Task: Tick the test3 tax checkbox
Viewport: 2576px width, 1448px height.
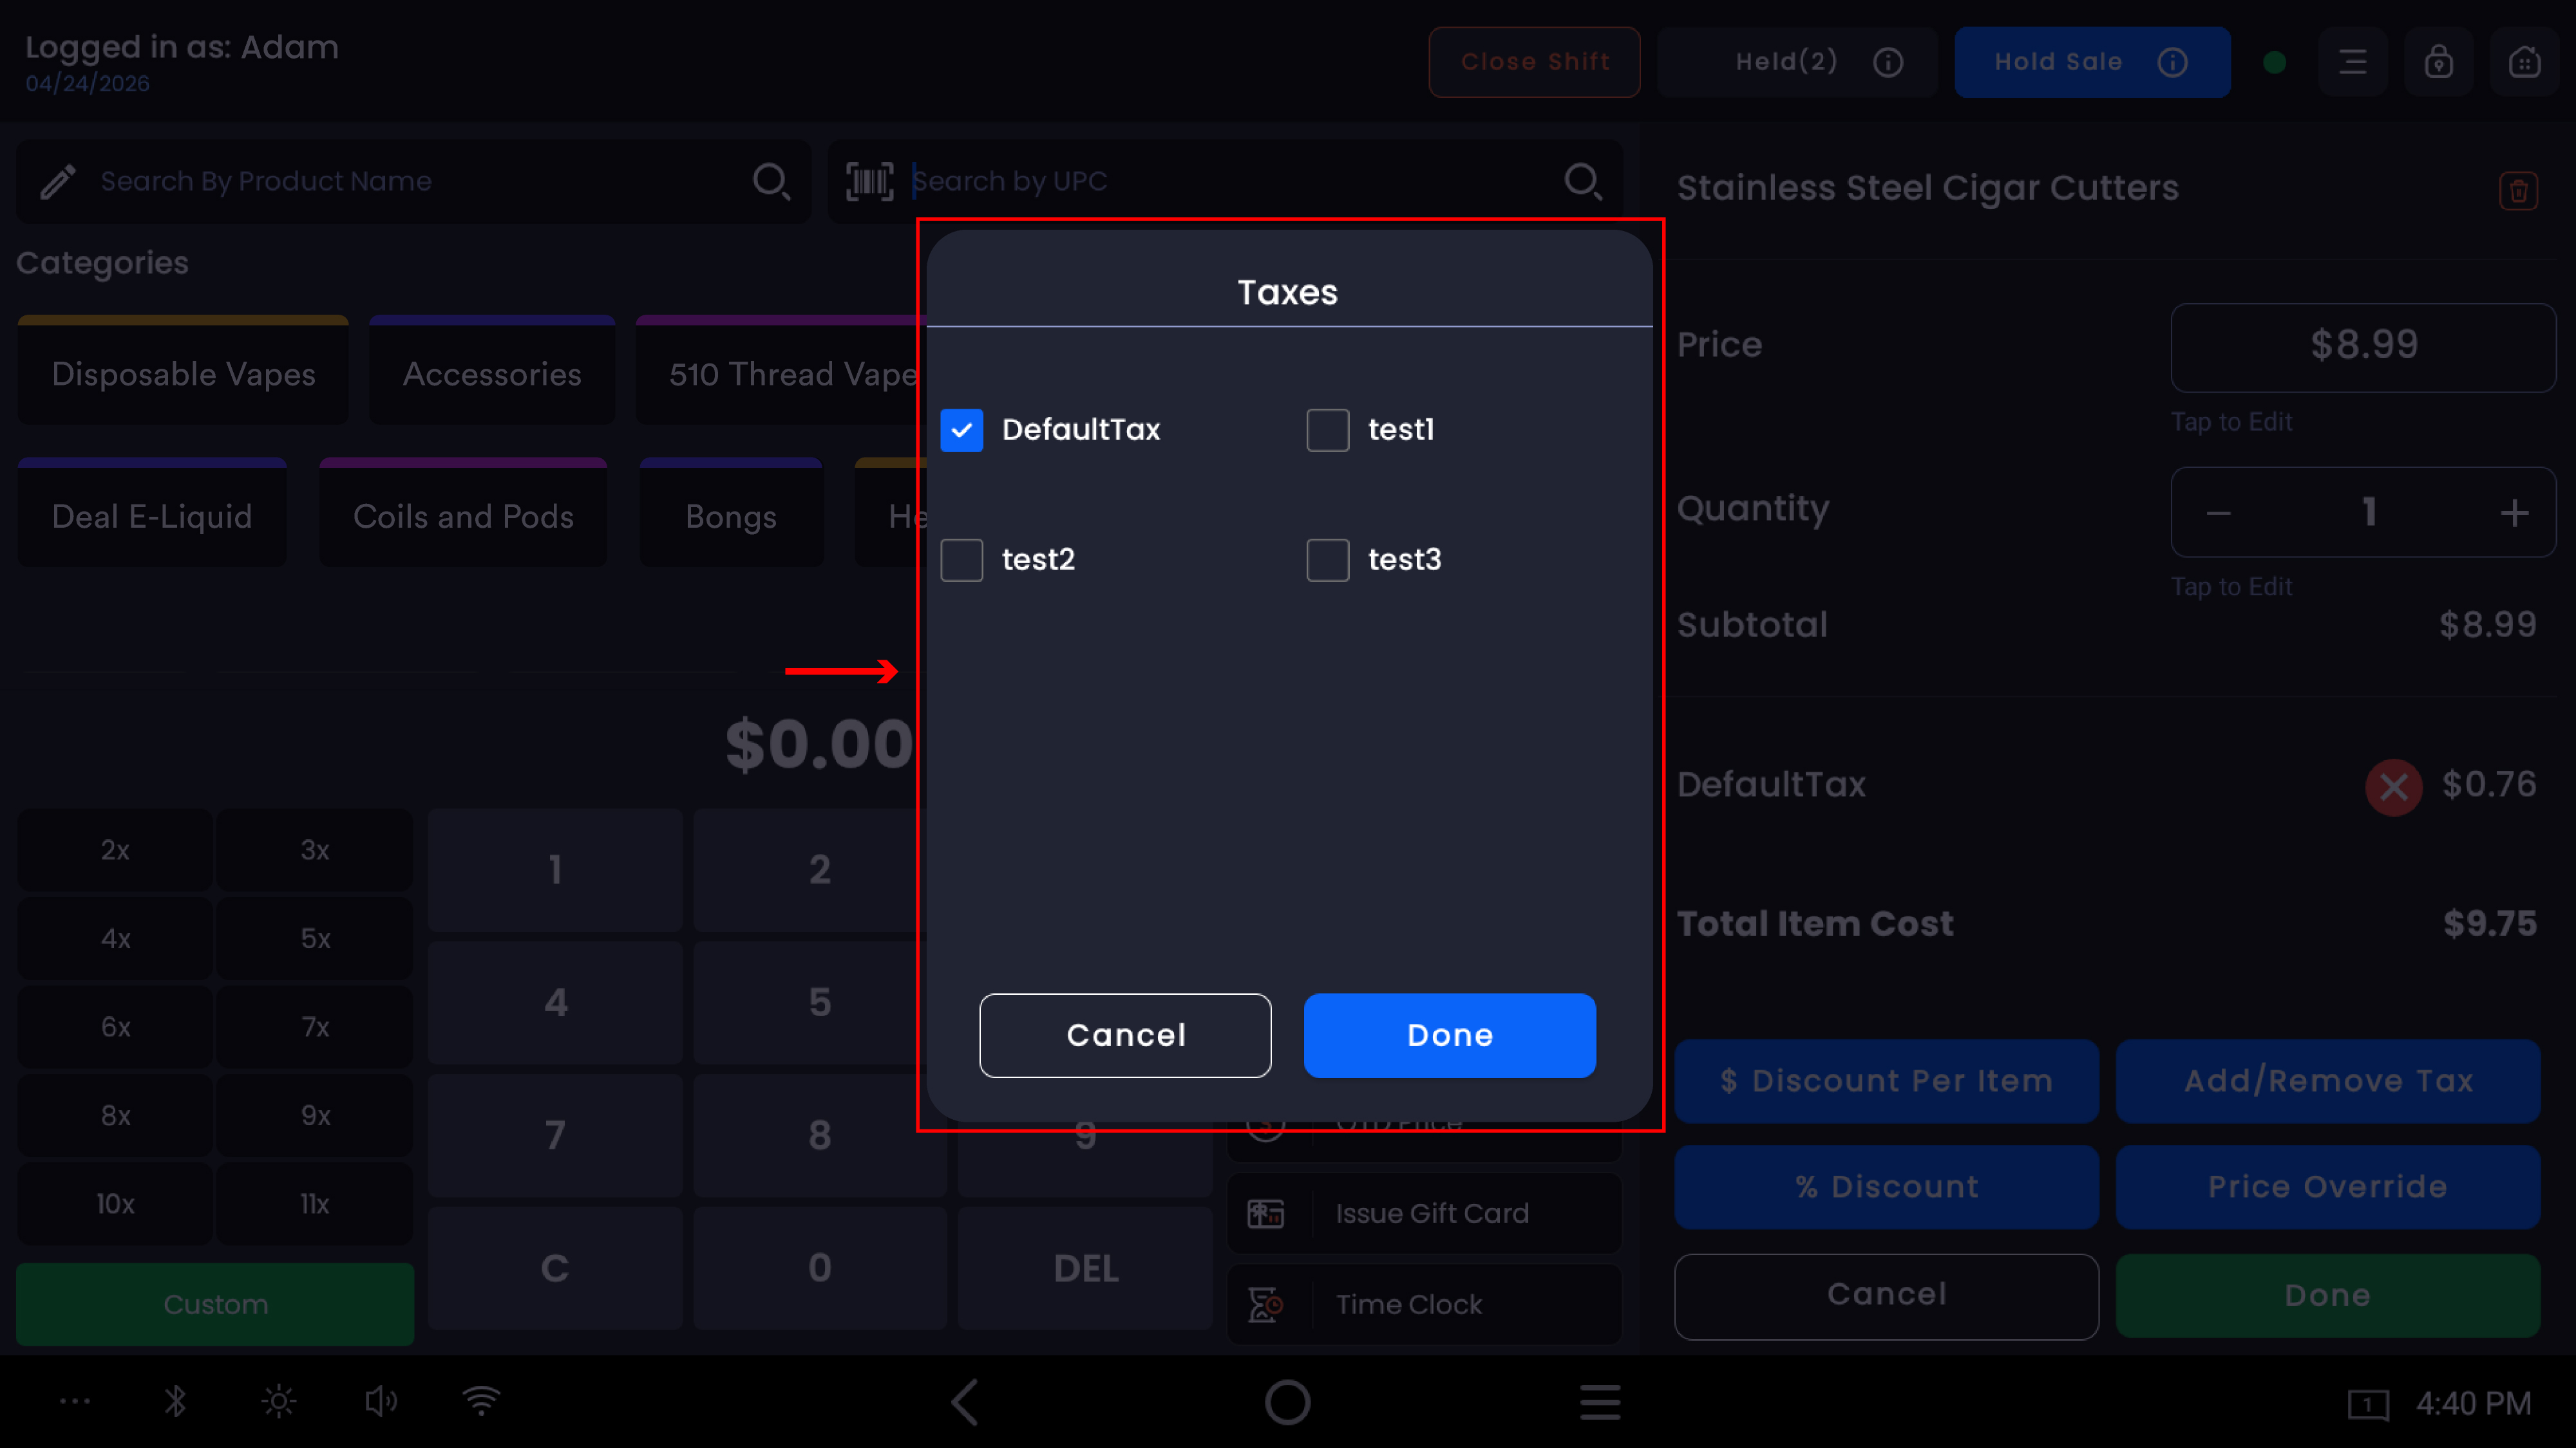Action: 1327,560
